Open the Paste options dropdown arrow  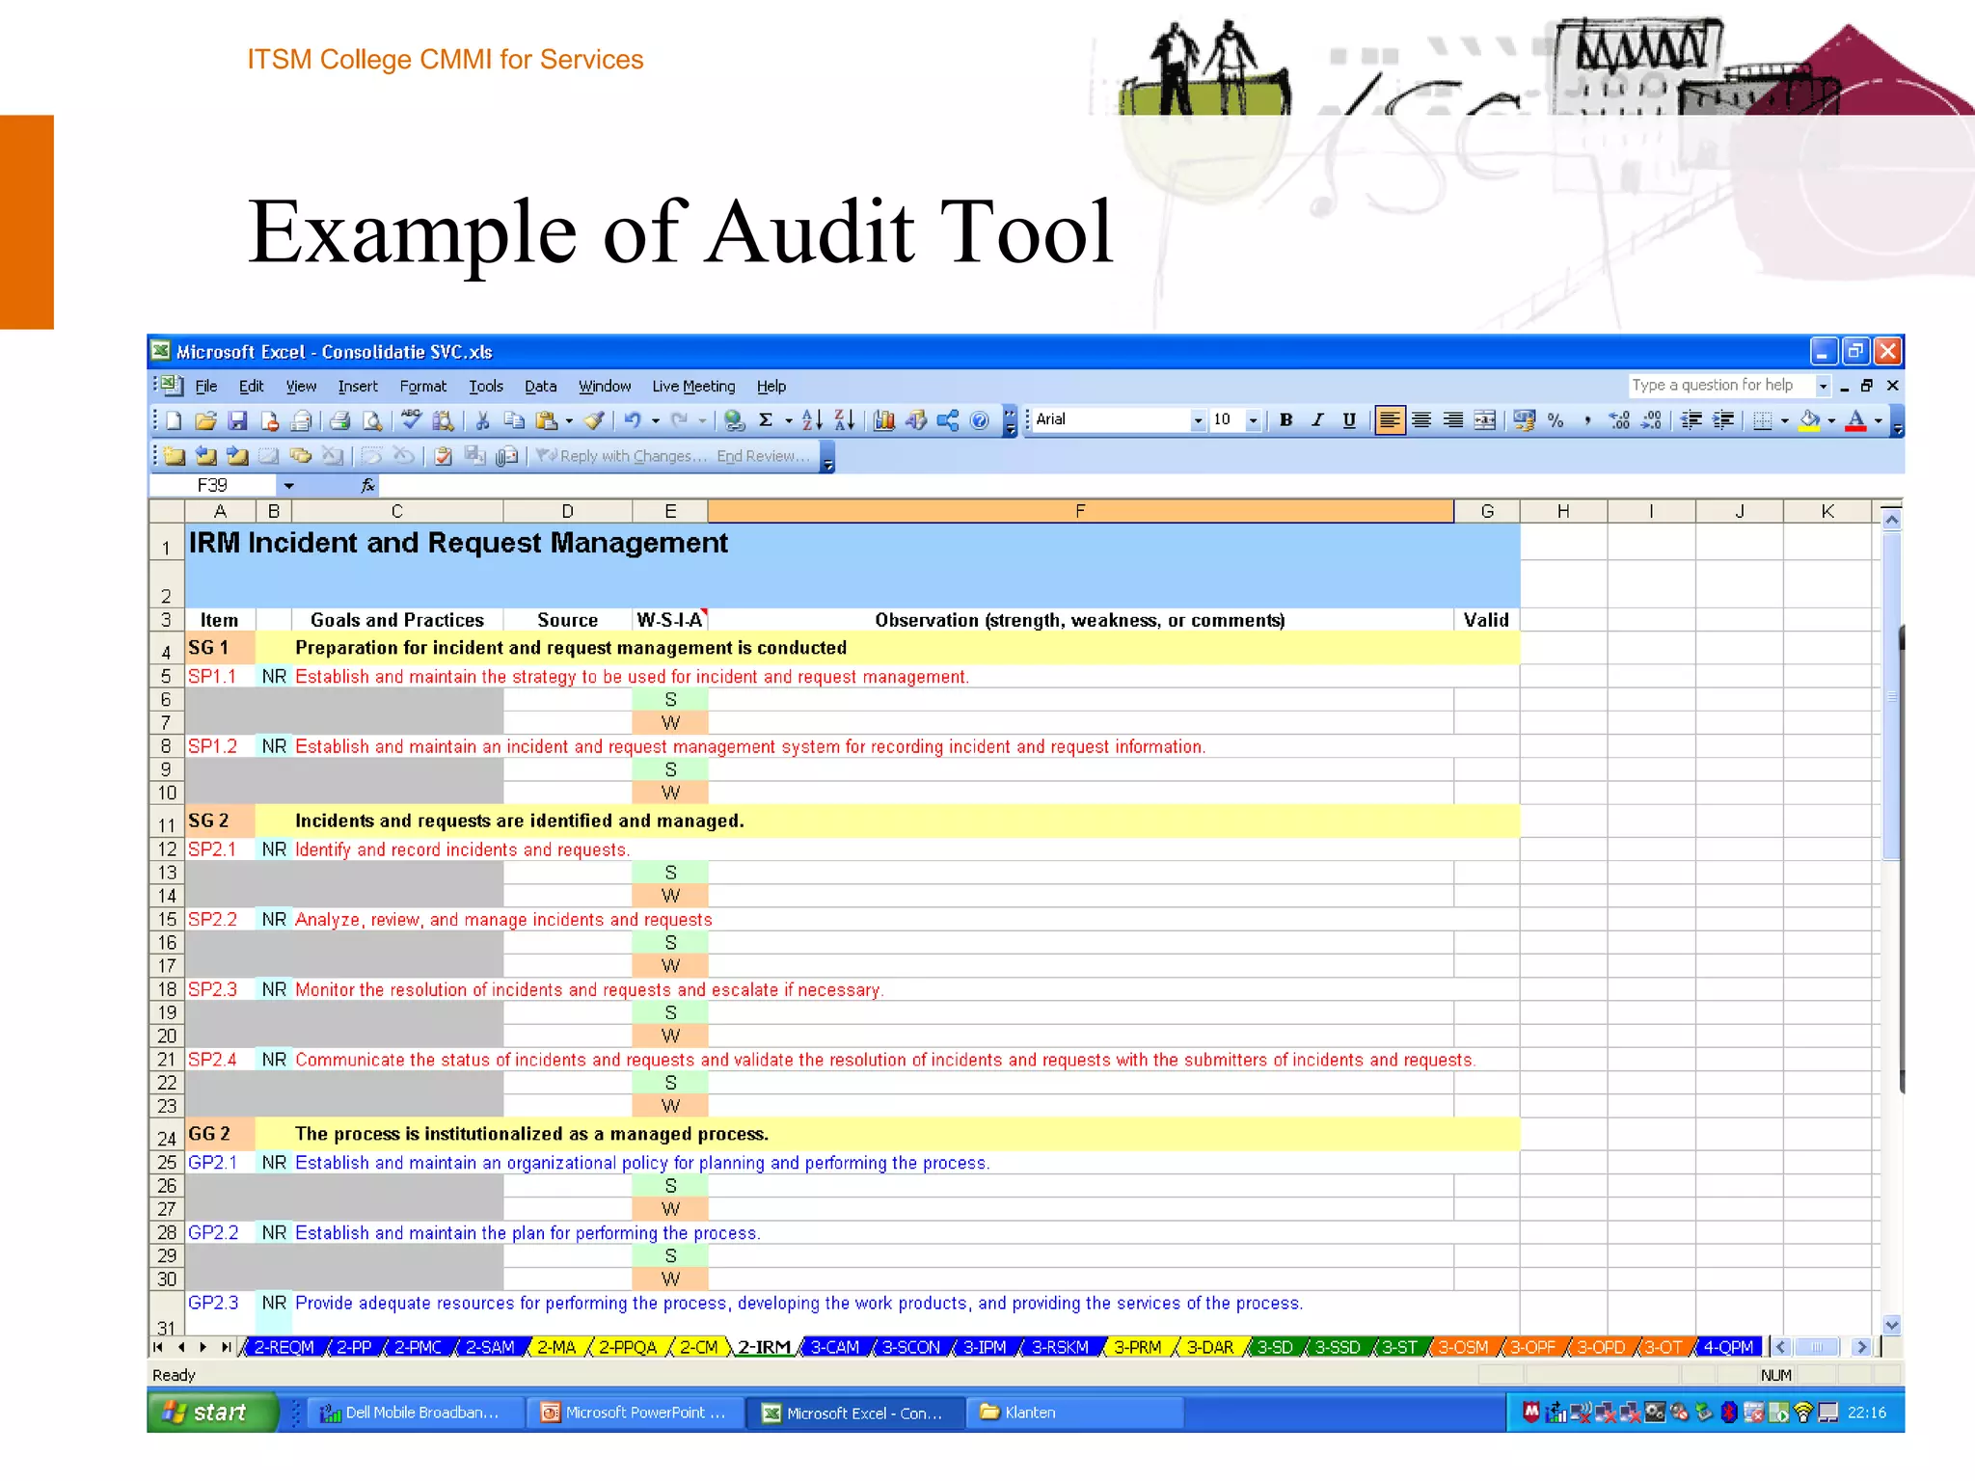pos(569,420)
